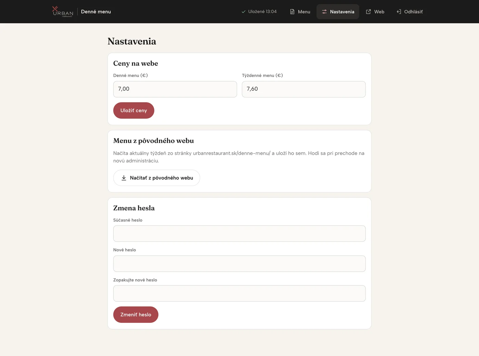479x356 pixels.
Task: Click the Uložené 13:04 status text
Action: [x=262, y=12]
